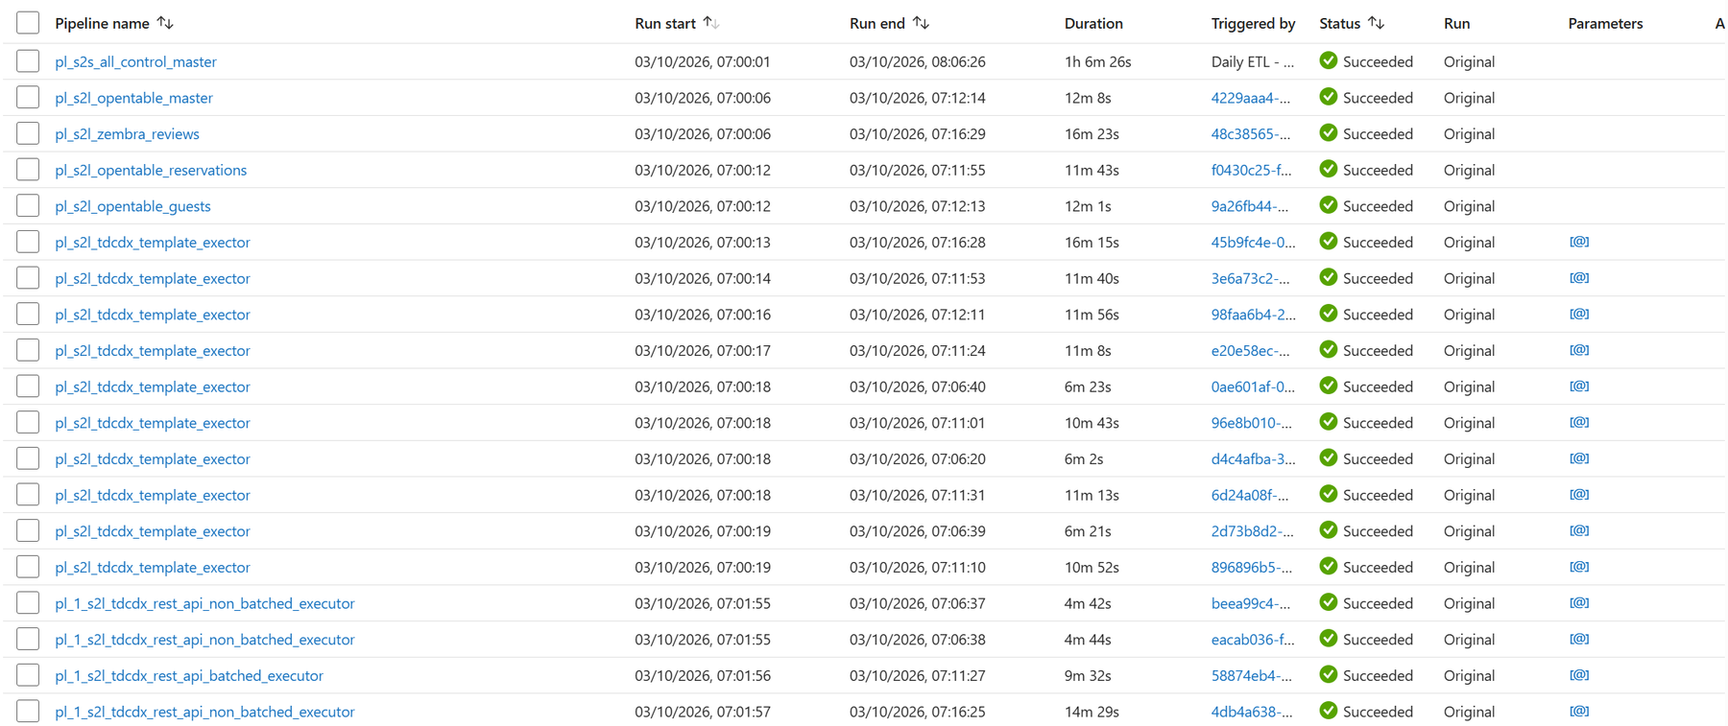
Task: Click the sort arrows beside Run end
Action: tap(921, 23)
